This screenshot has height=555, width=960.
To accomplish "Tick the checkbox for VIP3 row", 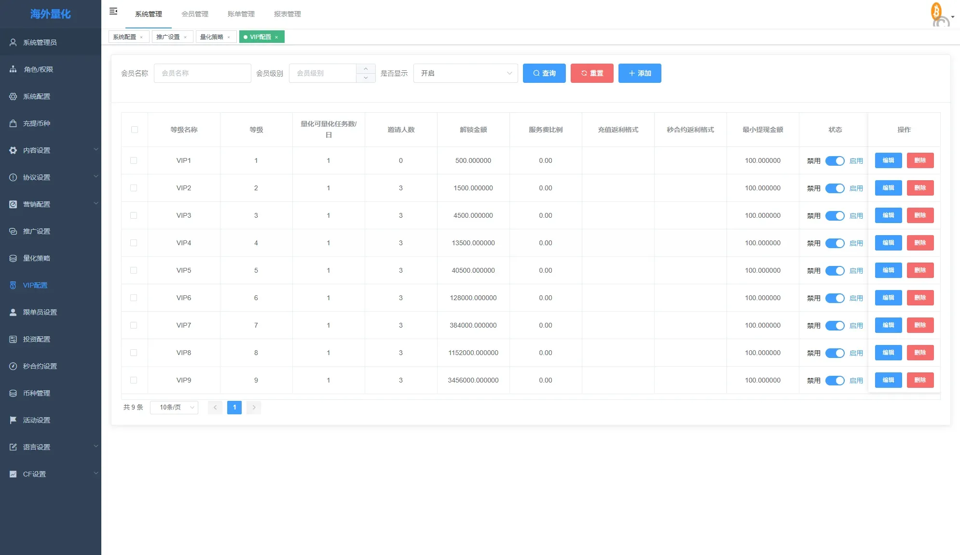I will pos(134,215).
